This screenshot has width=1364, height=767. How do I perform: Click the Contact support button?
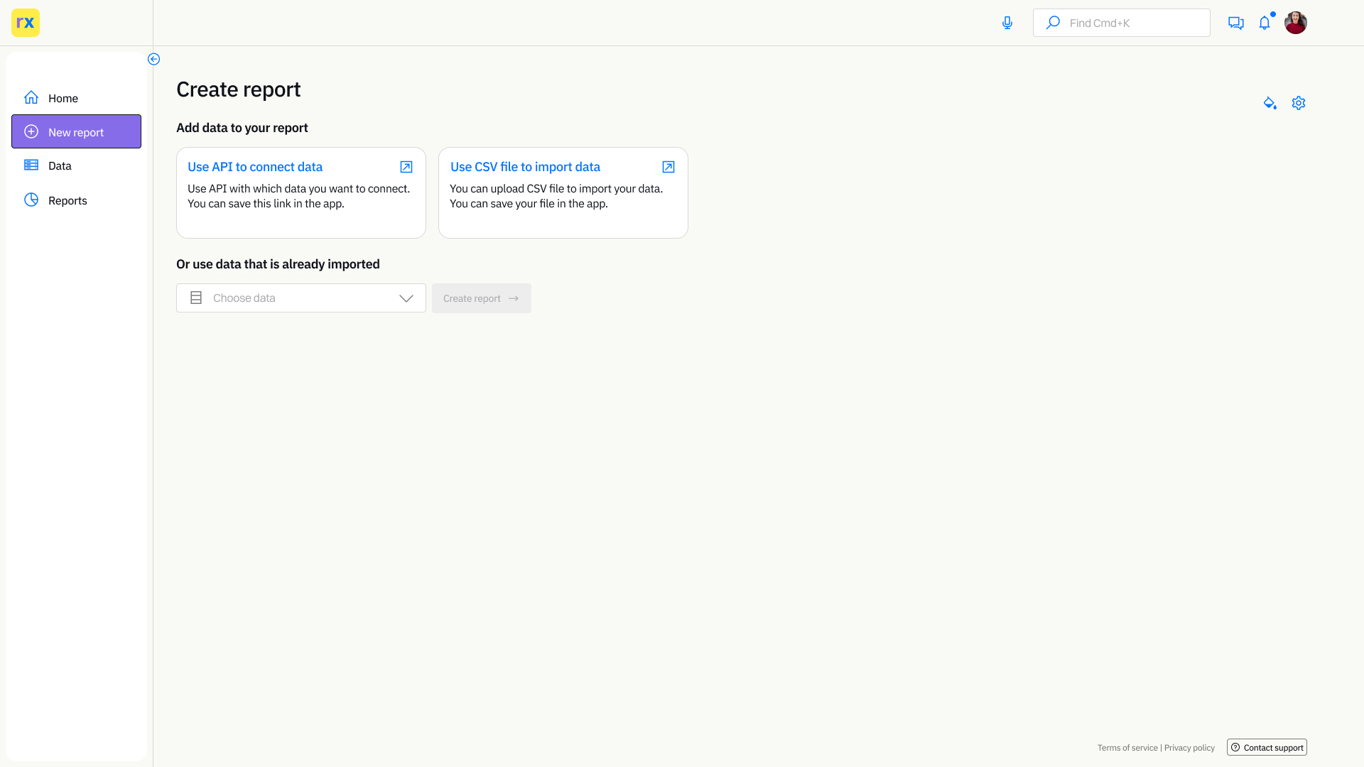pos(1267,747)
